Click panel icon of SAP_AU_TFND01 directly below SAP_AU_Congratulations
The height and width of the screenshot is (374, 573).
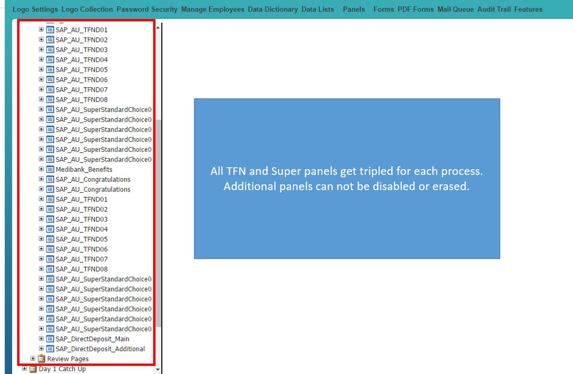(x=50, y=199)
